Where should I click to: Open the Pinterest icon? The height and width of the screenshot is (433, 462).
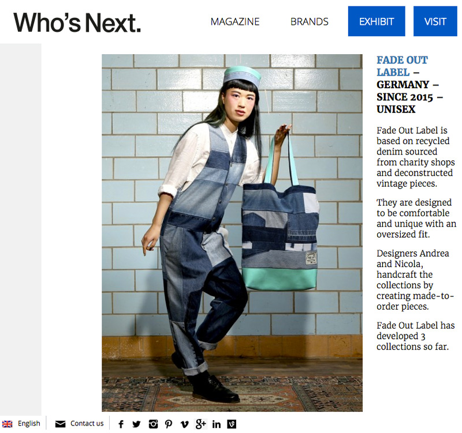coord(169,424)
